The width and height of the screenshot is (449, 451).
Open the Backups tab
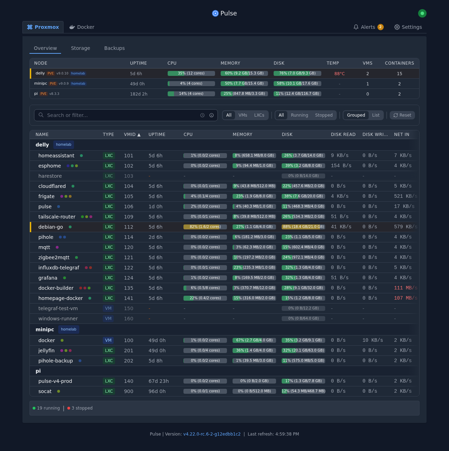(114, 48)
